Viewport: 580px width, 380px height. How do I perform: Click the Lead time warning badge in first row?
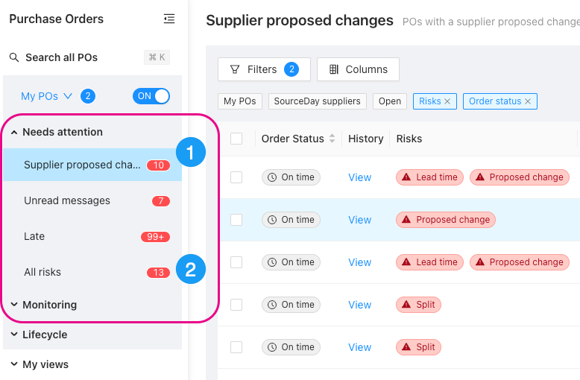coord(429,177)
